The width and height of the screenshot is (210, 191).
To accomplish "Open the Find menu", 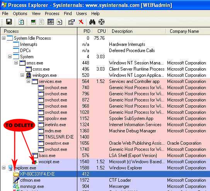I will 68,14.
